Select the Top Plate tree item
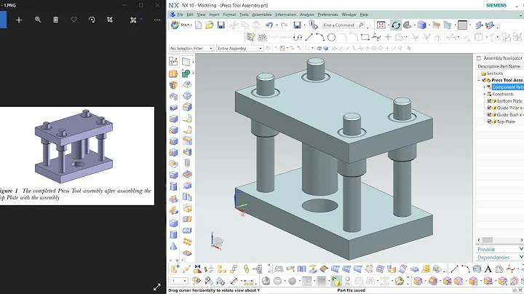Image resolution: width=524 pixels, height=294 pixels. [506, 122]
